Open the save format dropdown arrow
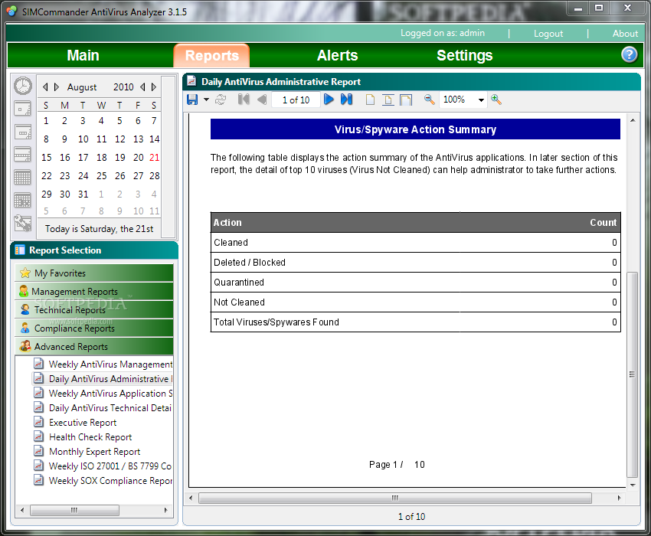Viewport: 651px width, 536px height. [x=206, y=100]
